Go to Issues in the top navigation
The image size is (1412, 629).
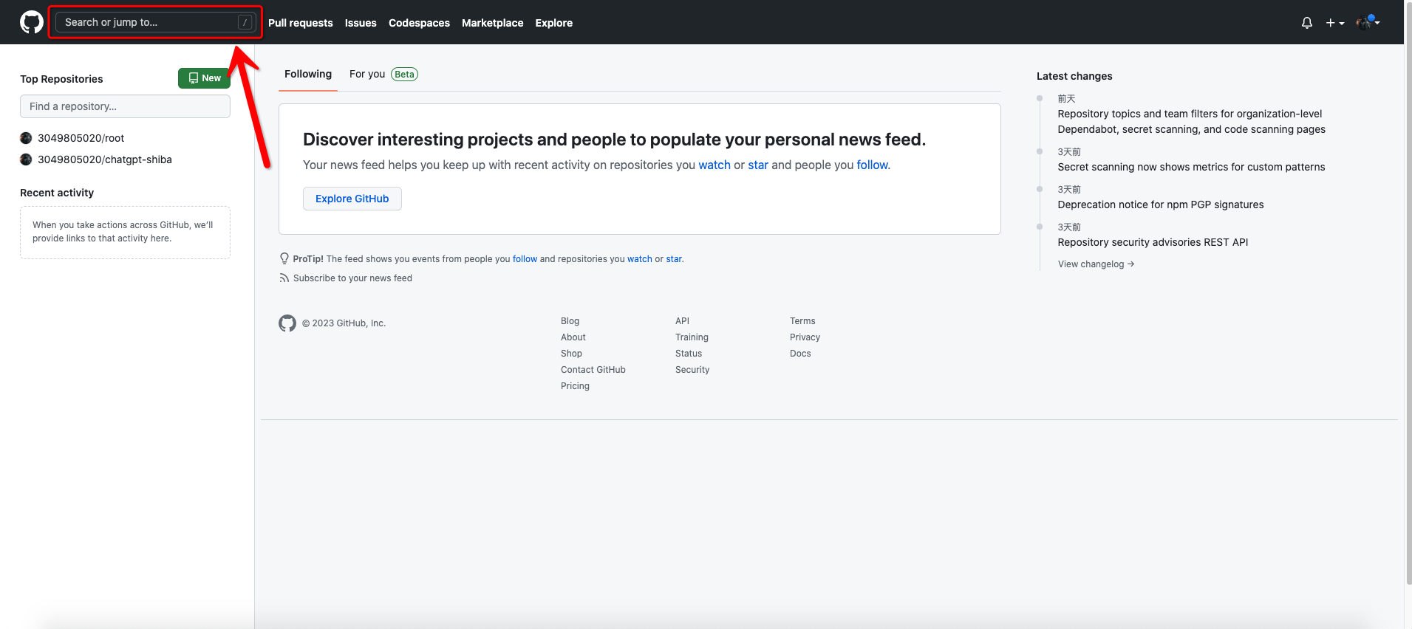(x=361, y=23)
